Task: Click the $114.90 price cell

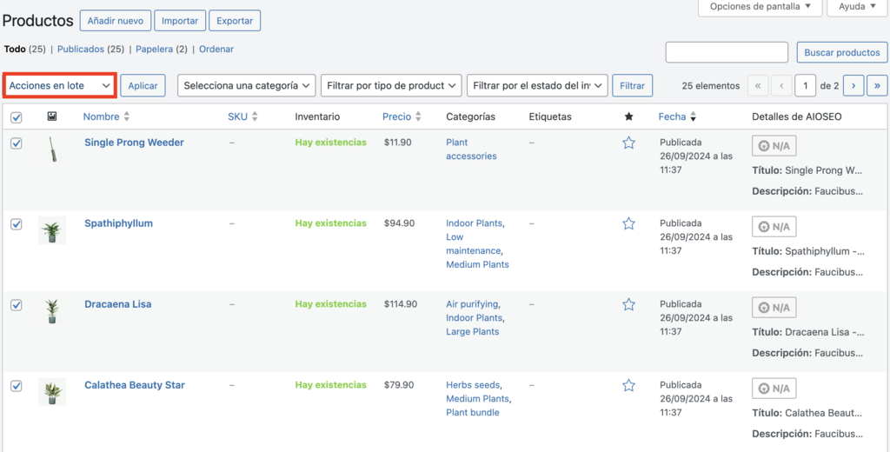Action: 401,304
